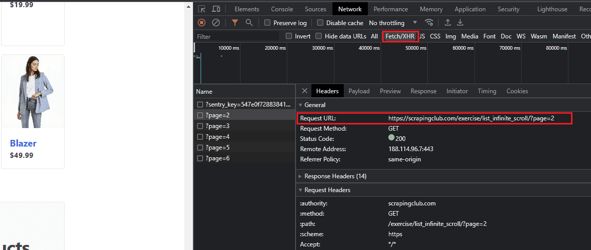Enable the Preserve log checkbox
591x250 pixels.
pyautogui.click(x=267, y=23)
